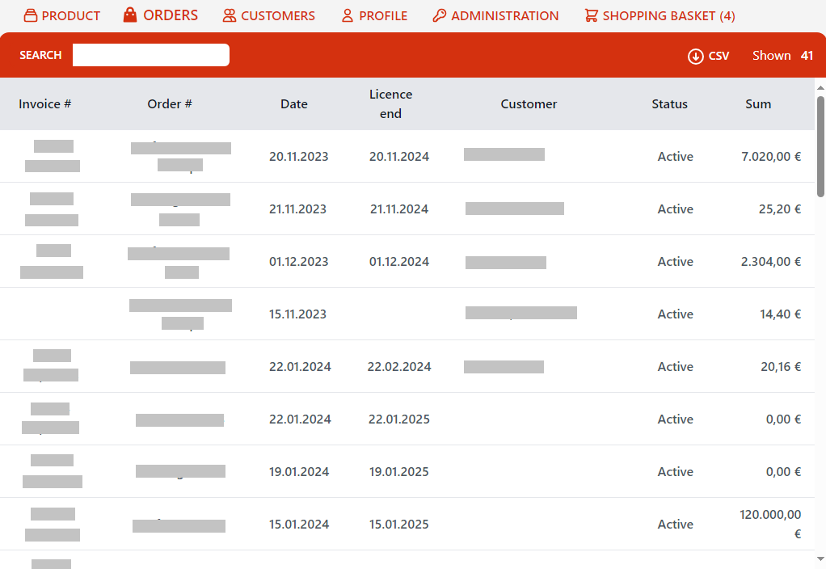
Task: Sort by Date column header
Action: coord(294,103)
